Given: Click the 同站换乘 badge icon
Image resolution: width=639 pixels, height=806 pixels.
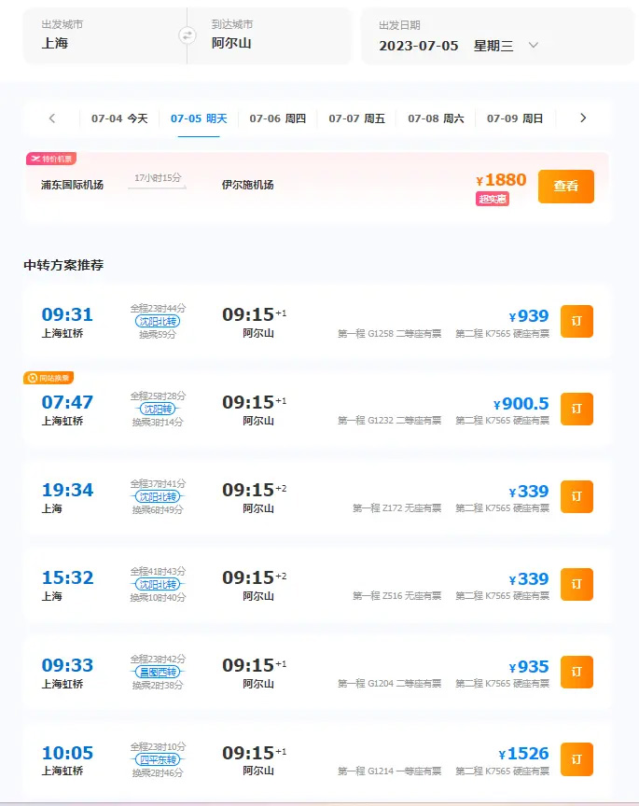Looking at the screenshot, I should pos(32,378).
